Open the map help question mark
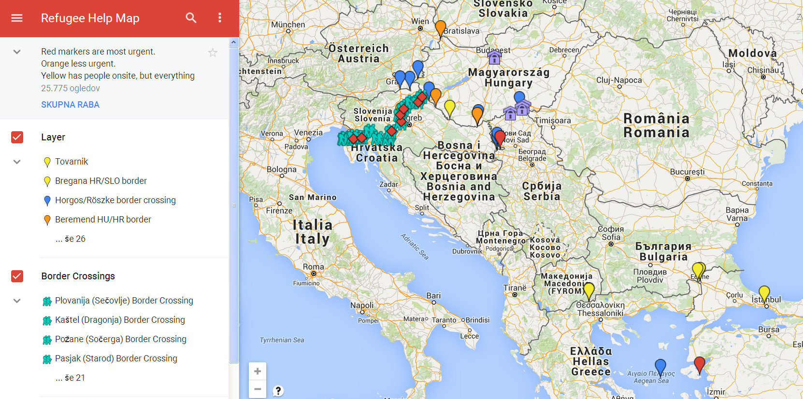Viewport: 803px width, 399px height. (278, 391)
